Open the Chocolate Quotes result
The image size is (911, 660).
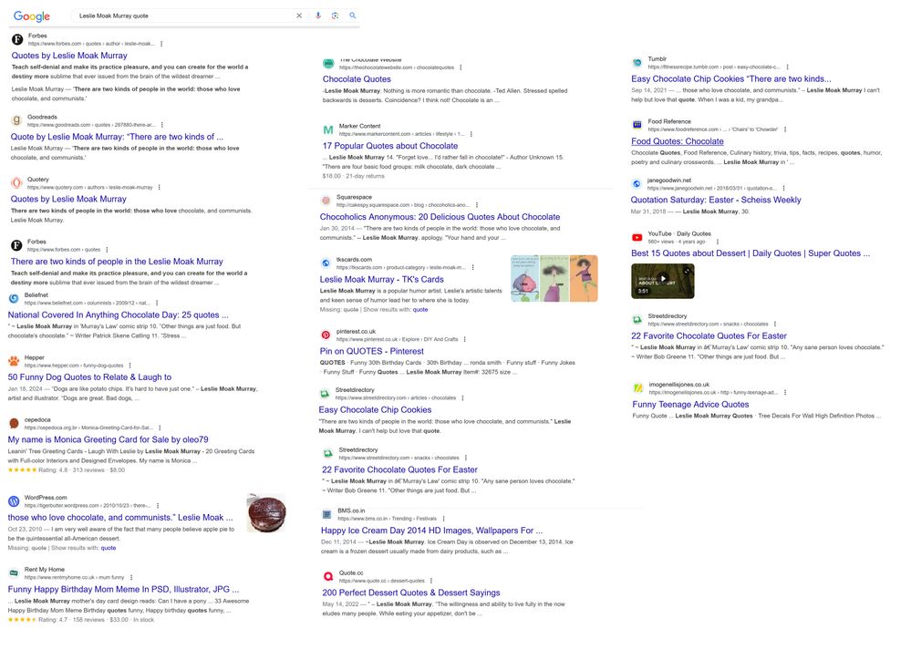[357, 79]
